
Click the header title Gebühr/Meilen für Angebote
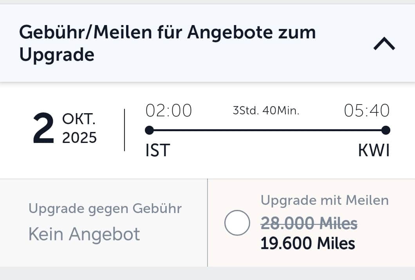(x=167, y=43)
